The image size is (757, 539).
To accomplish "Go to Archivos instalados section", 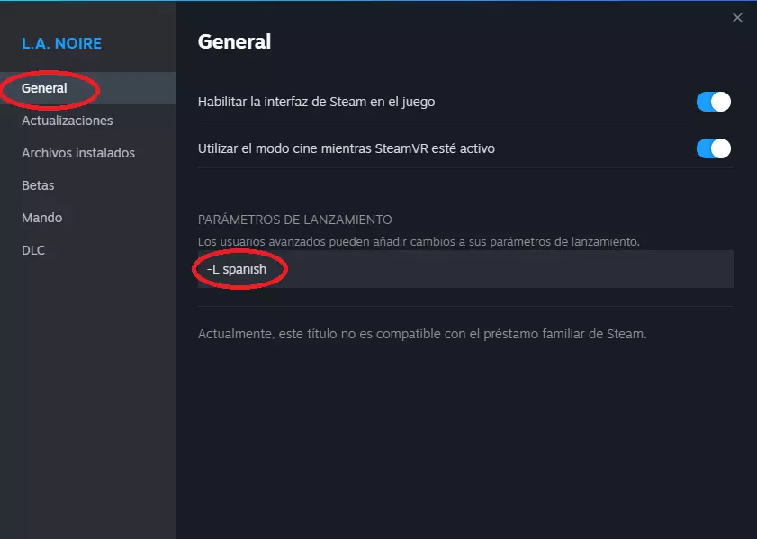I will (78, 153).
